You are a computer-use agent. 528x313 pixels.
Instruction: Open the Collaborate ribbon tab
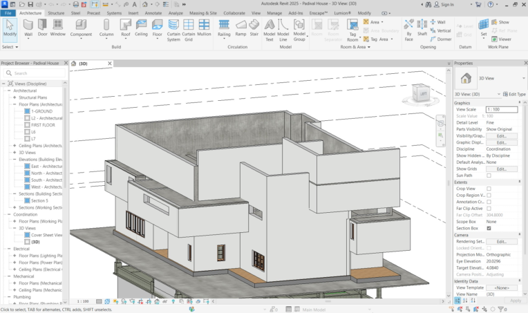[234, 13]
